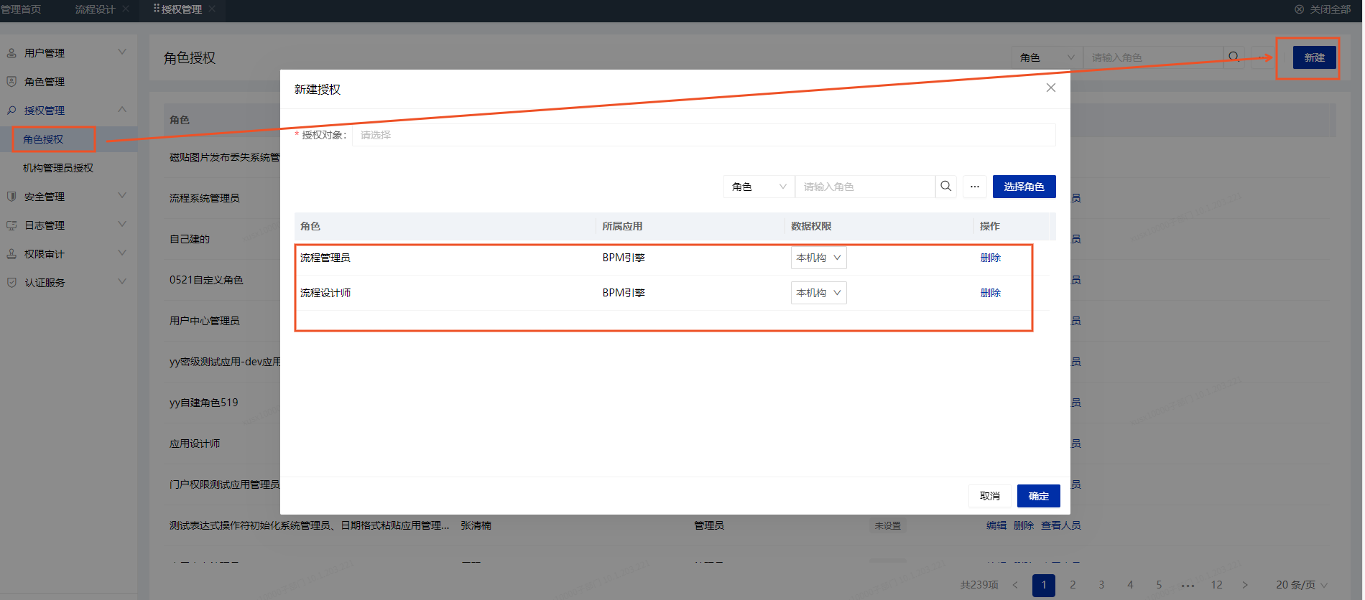This screenshot has width=1365, height=600.
Task: Close the 新建授权 dialog with X
Action: [1050, 88]
